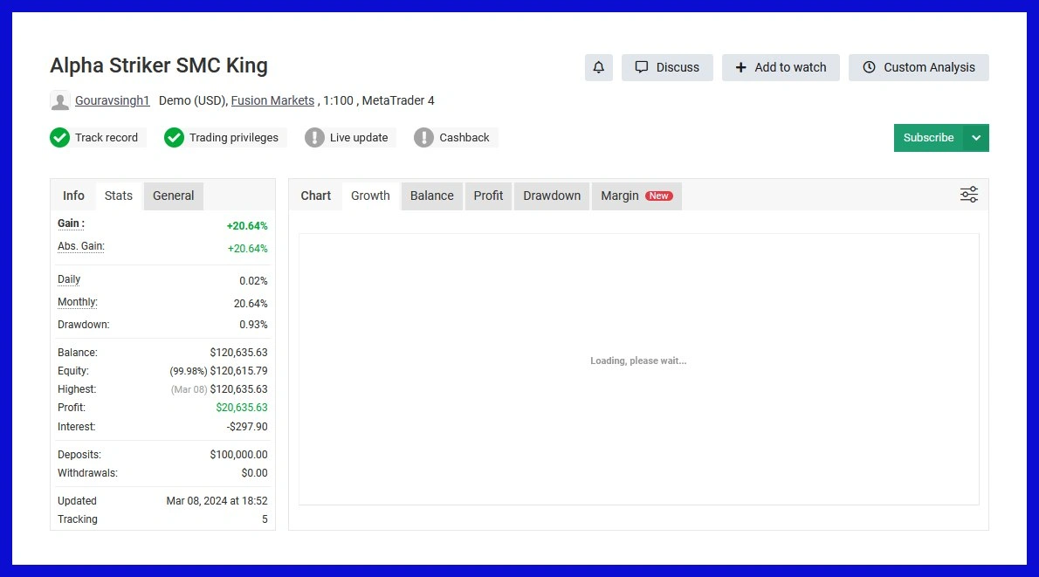1039x577 pixels.
Task: Click the New badge on Margin
Action: (x=658, y=196)
